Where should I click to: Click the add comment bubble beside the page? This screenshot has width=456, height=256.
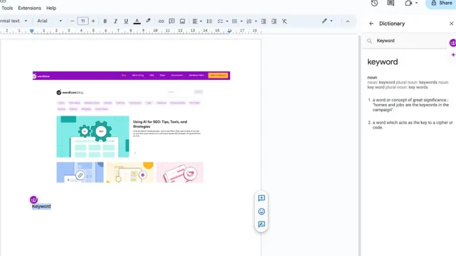click(x=261, y=198)
